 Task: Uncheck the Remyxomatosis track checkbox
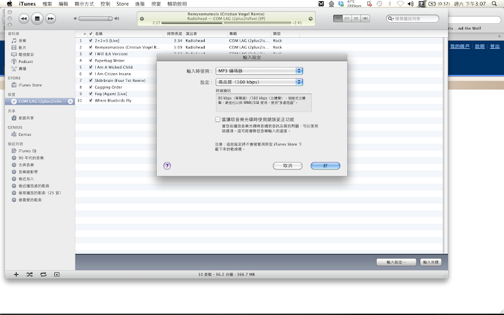tap(91, 47)
